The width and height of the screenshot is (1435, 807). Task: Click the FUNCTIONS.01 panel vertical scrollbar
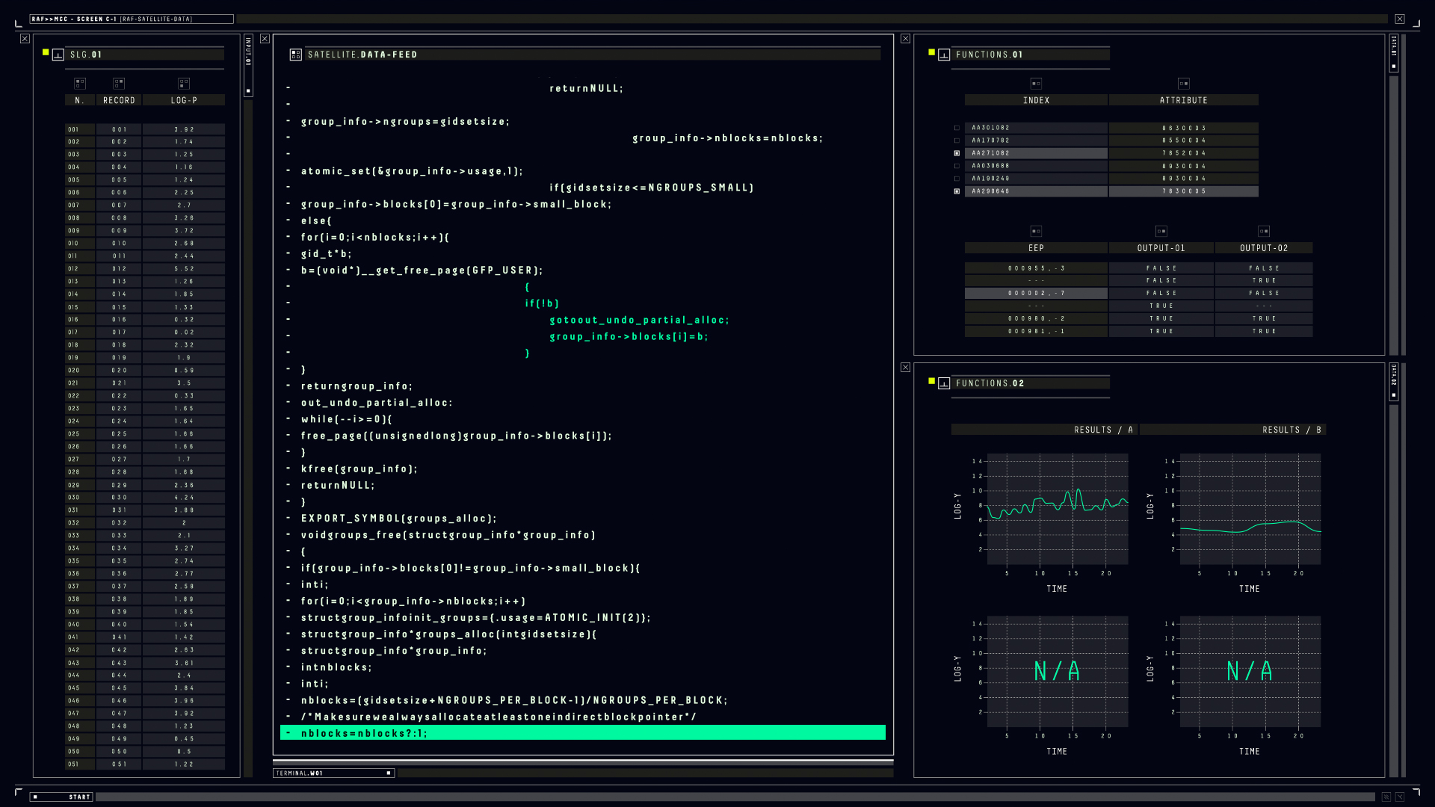1393,215
